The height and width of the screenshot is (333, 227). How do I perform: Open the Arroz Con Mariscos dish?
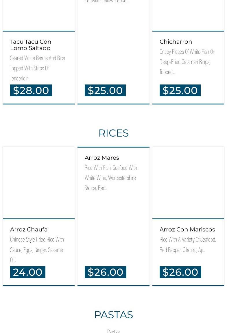pyautogui.click(x=187, y=229)
